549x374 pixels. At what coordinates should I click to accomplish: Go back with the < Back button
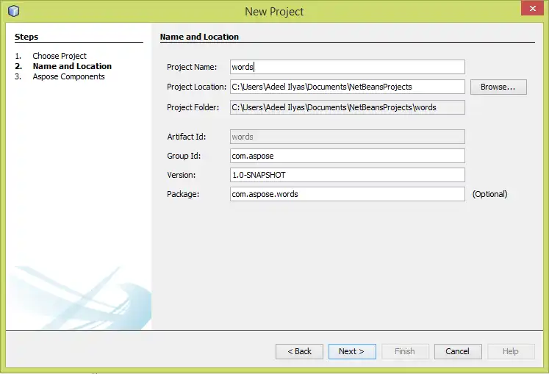tap(299, 351)
